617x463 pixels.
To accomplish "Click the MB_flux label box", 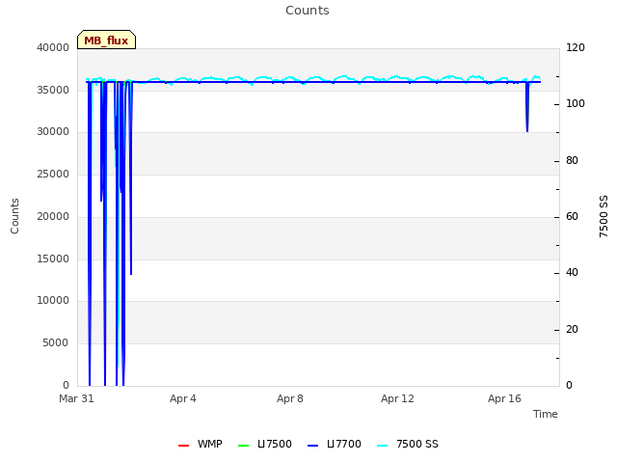I will tap(106, 40).
